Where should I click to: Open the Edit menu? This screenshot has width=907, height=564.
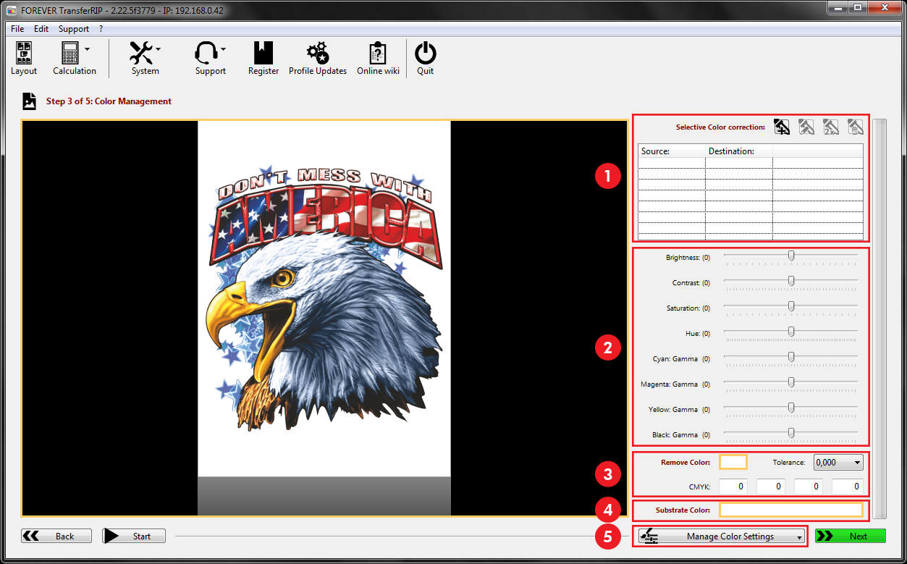coord(41,29)
